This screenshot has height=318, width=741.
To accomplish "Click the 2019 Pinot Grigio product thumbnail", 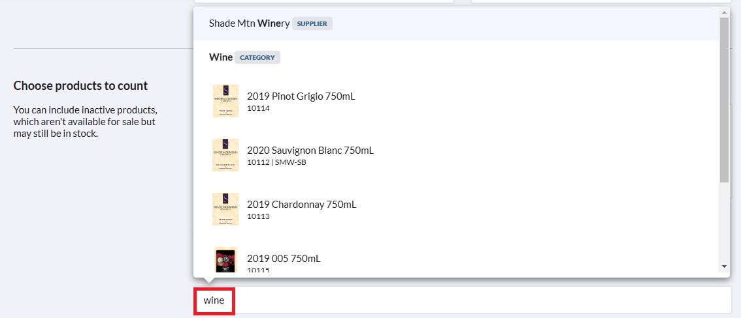I will [225, 101].
